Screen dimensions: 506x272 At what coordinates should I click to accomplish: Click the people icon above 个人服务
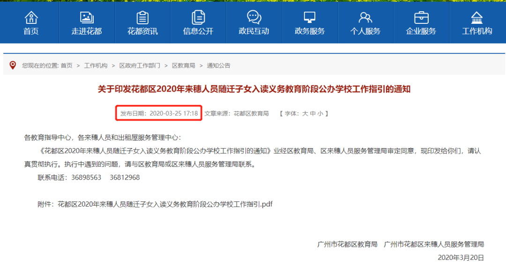coord(365,17)
